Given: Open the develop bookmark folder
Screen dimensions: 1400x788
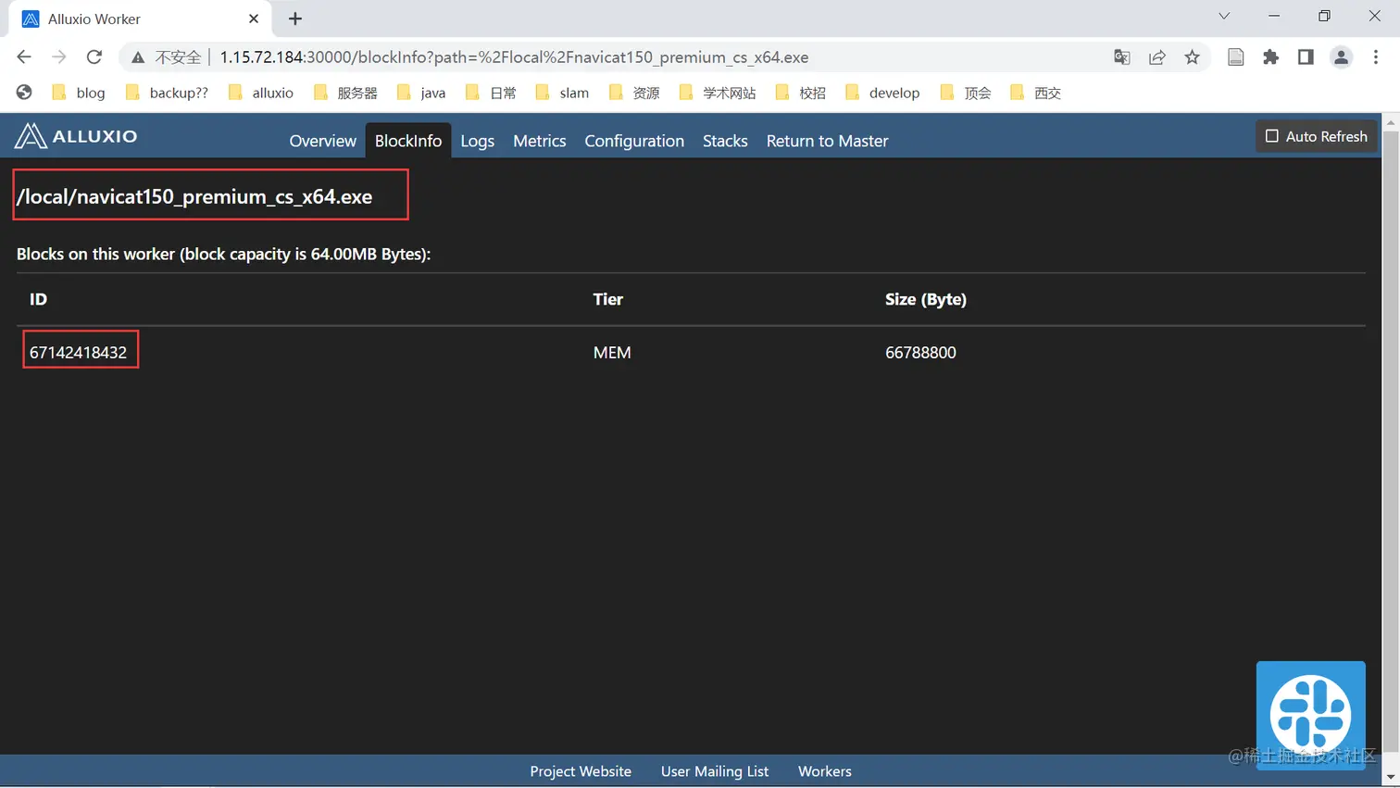Looking at the screenshot, I should 882,93.
